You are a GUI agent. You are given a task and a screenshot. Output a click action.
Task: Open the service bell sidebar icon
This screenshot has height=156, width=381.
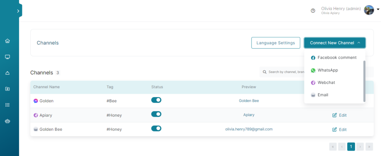pyautogui.click(x=7, y=73)
